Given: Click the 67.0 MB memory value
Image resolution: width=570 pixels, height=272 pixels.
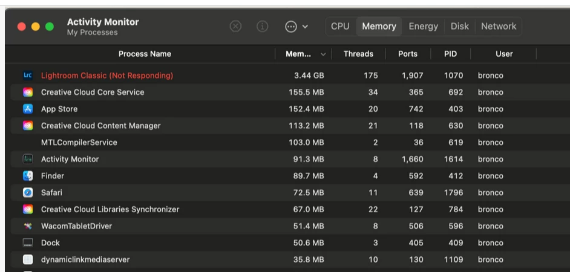Looking at the screenshot, I should click(x=309, y=209).
